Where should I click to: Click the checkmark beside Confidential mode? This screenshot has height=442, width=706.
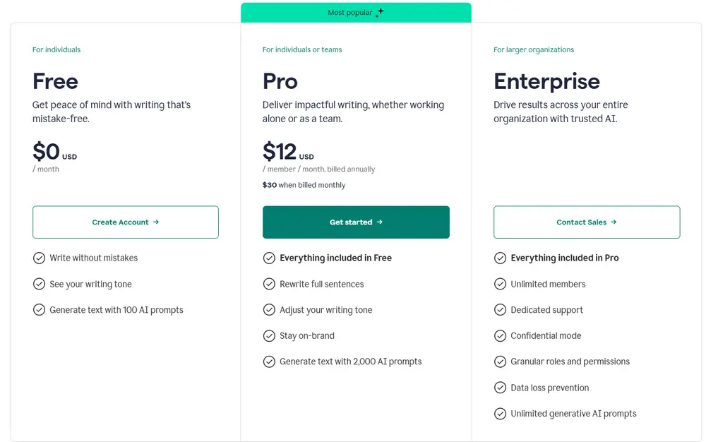tap(500, 335)
